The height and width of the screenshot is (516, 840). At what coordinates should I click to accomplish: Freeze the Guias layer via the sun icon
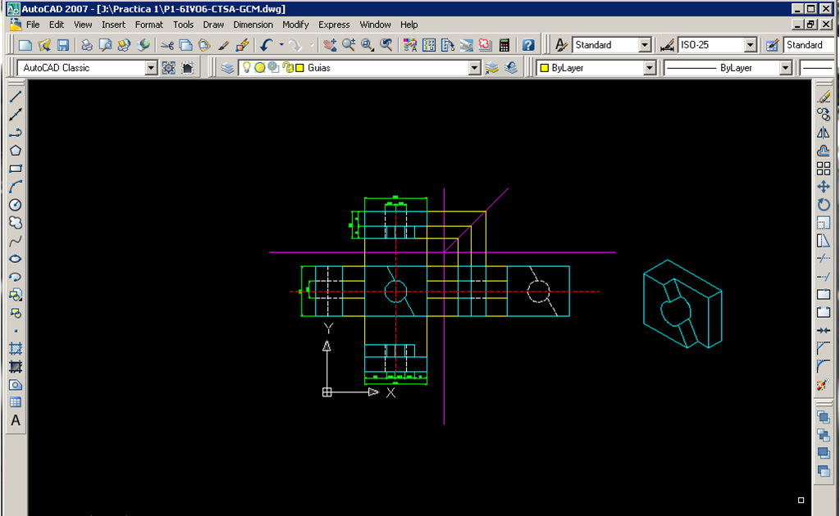pos(259,67)
